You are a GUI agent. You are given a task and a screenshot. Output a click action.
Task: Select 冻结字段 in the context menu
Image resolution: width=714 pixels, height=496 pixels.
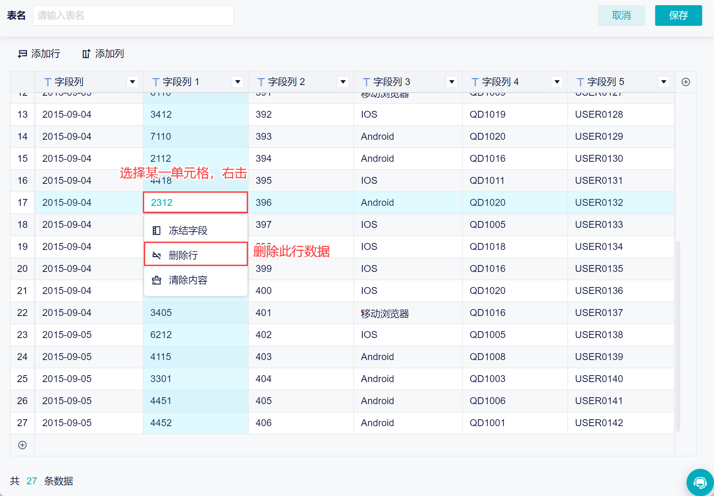click(188, 231)
